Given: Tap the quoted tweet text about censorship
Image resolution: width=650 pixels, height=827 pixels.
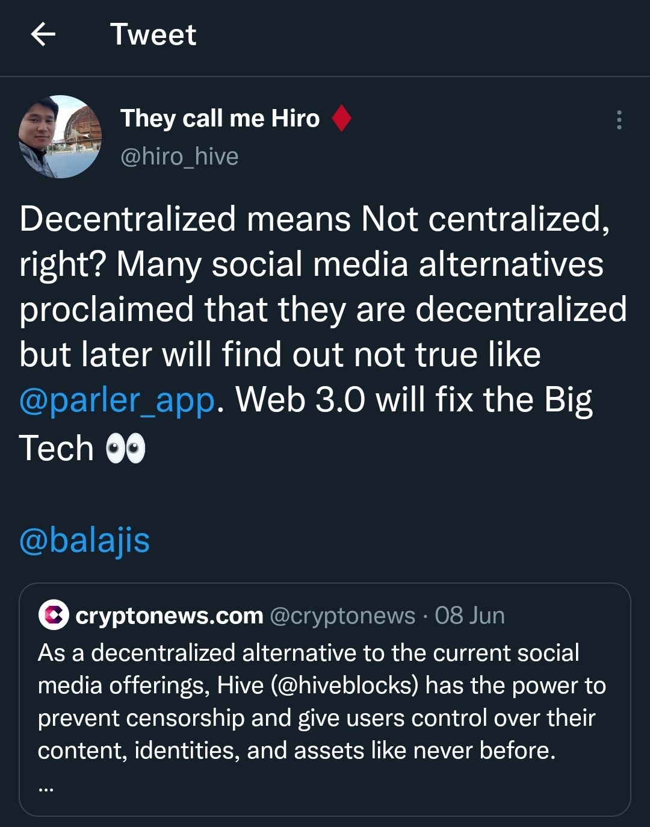Looking at the screenshot, I should pos(322,702).
